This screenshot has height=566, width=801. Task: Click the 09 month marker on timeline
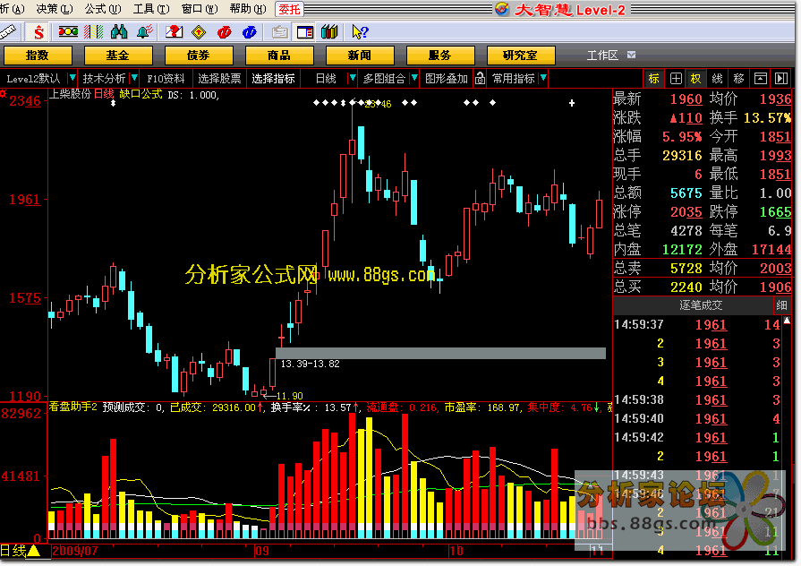262,551
